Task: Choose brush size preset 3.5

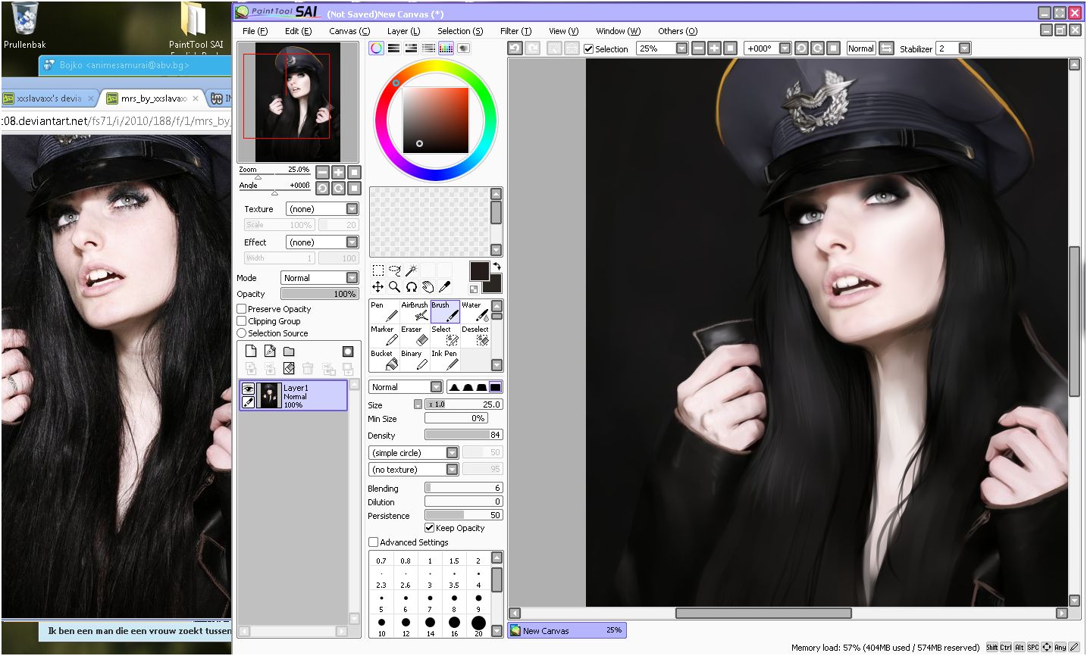Action: [x=454, y=578]
